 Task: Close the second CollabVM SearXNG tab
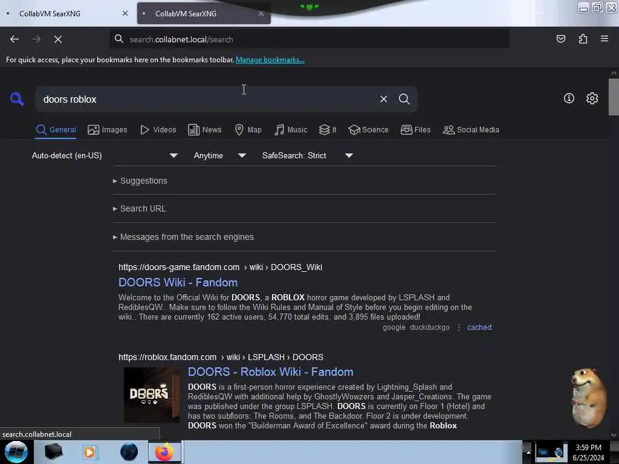(261, 13)
